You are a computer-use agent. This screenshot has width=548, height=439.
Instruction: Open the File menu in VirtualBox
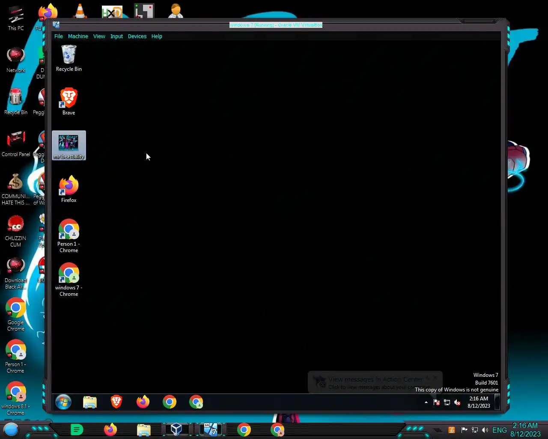(59, 36)
